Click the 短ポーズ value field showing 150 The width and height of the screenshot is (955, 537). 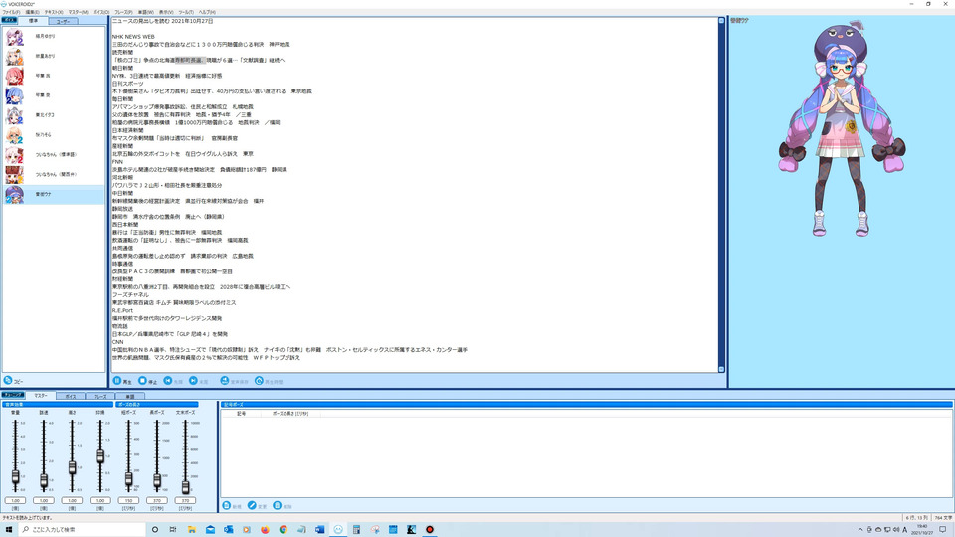(x=128, y=500)
